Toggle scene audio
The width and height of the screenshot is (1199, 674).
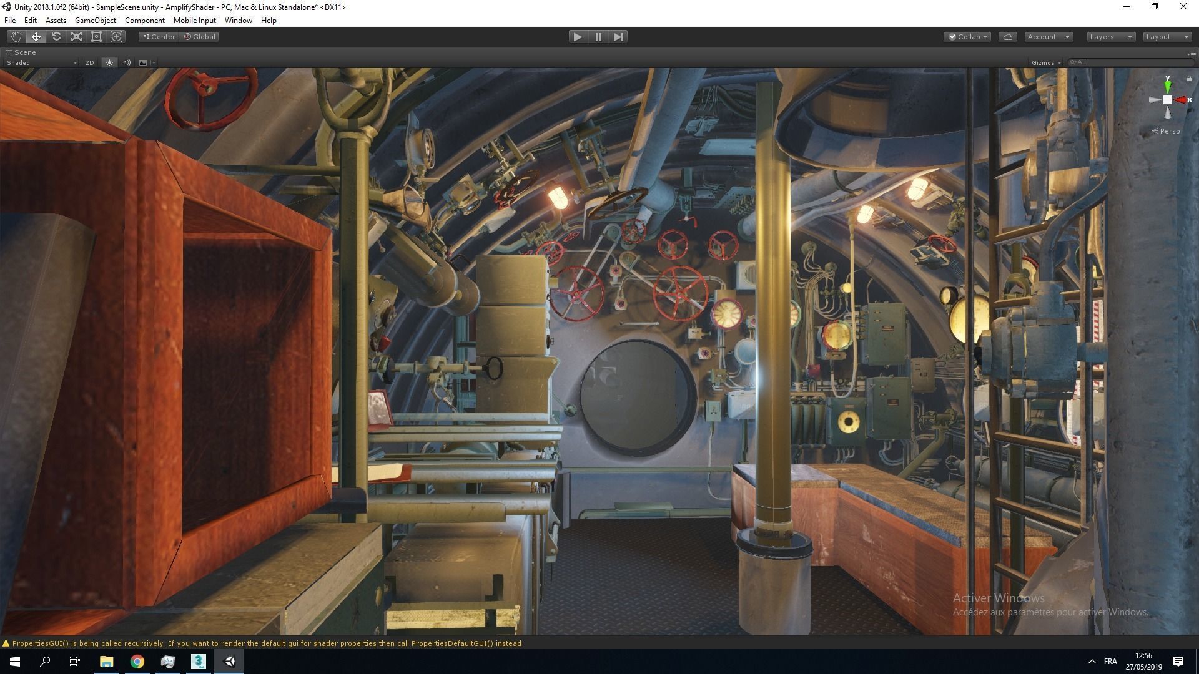click(126, 62)
